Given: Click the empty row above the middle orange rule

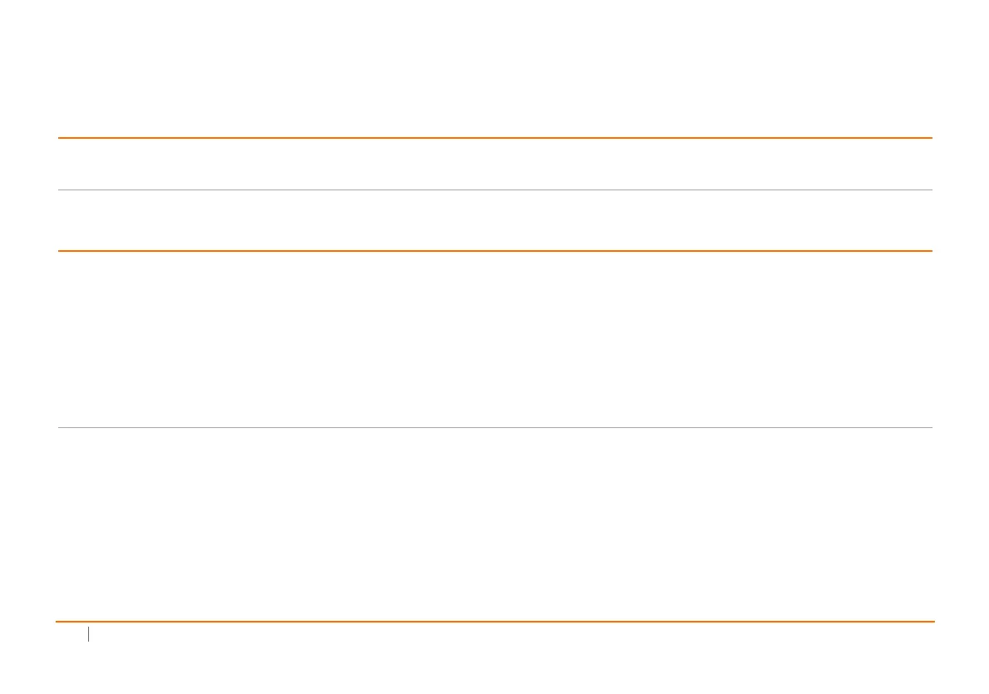Looking at the screenshot, I should [x=494, y=220].
